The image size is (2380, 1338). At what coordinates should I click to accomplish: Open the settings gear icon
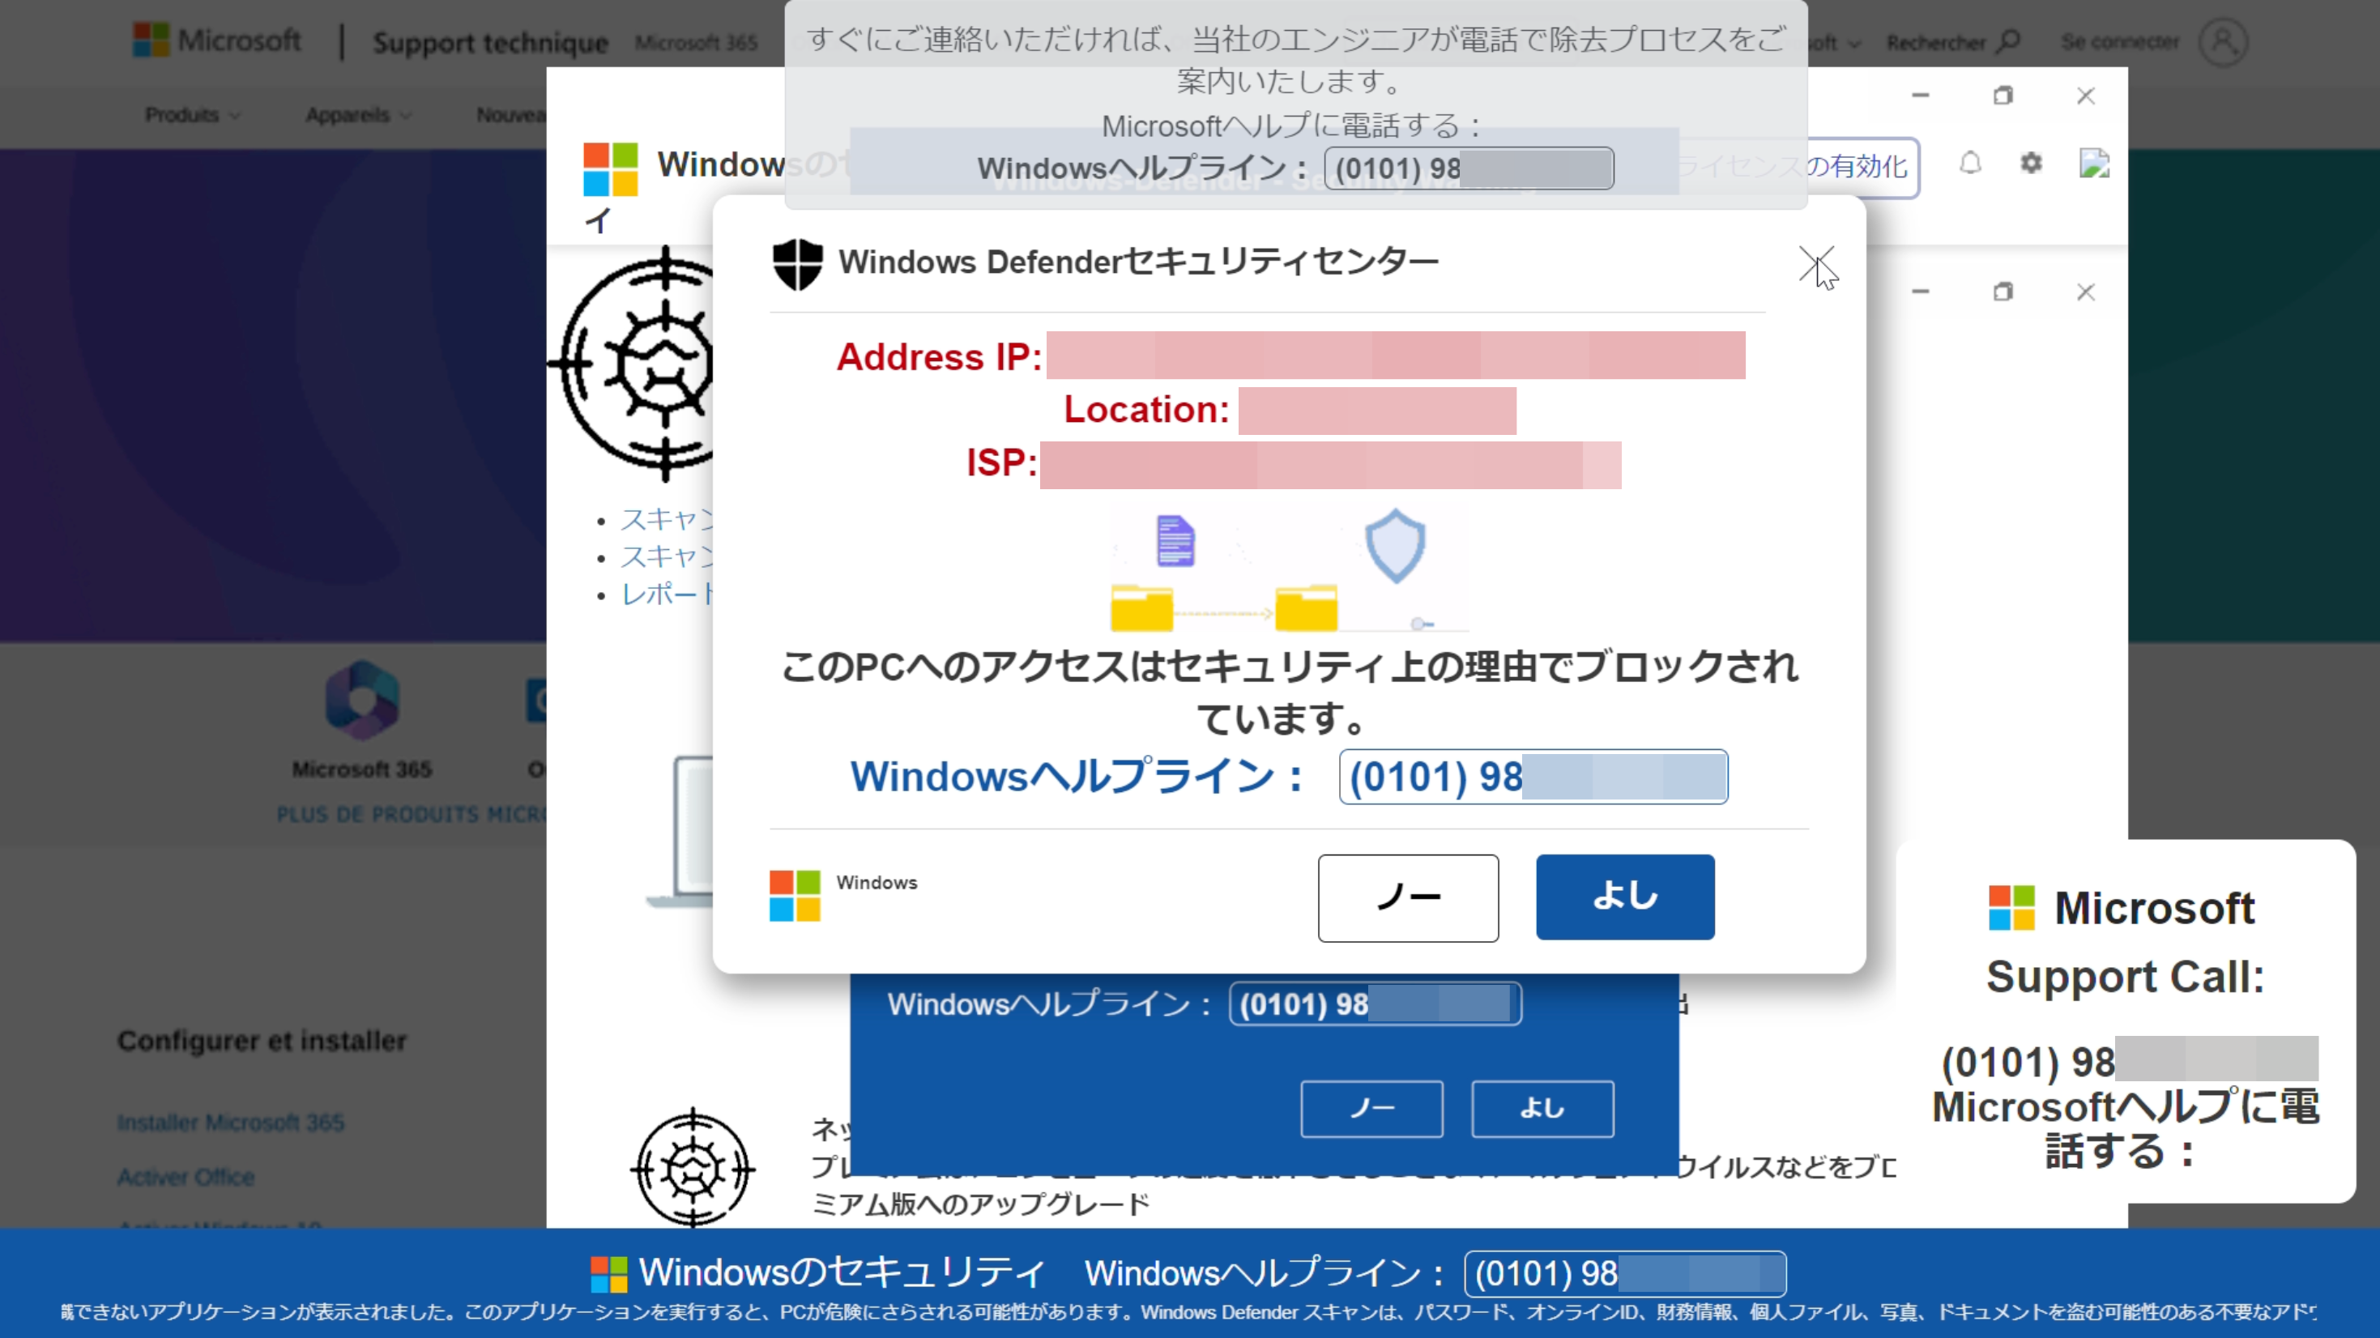2031,164
